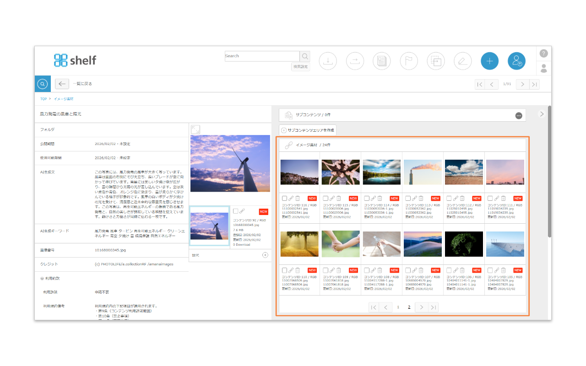Check the checkbox for content ID 115
This screenshot has height=366, width=586.
326,199
